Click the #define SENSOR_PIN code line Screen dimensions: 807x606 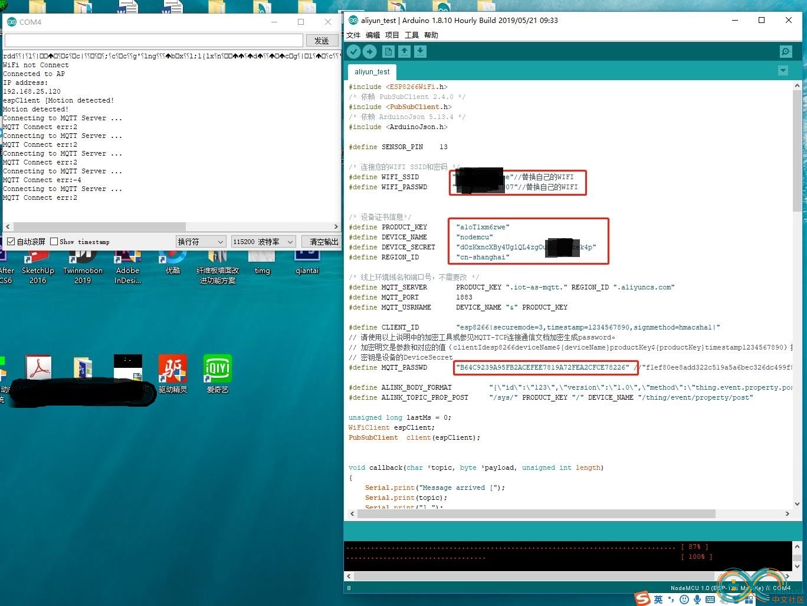pos(398,147)
